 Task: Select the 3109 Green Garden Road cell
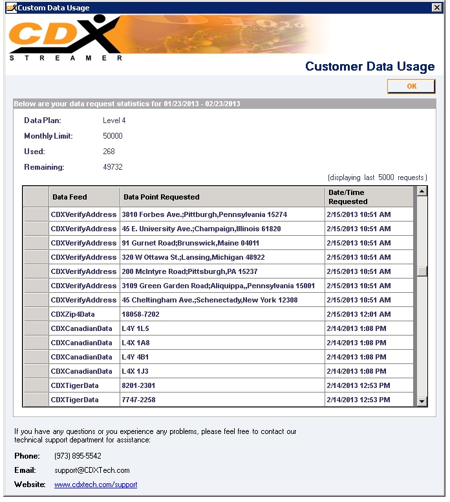(x=222, y=286)
